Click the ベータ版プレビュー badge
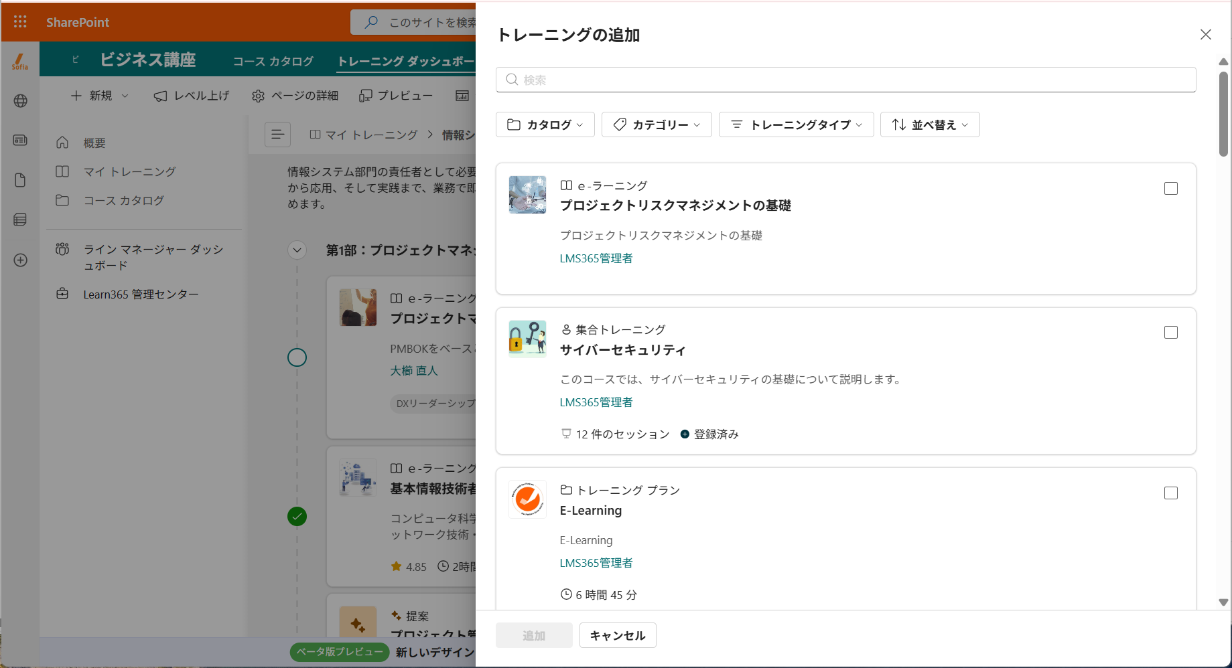Screen dimensions: 1232x668 point(340,652)
